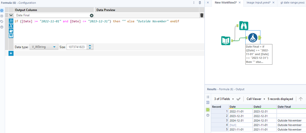Select record number 2 row header

click(220, 116)
